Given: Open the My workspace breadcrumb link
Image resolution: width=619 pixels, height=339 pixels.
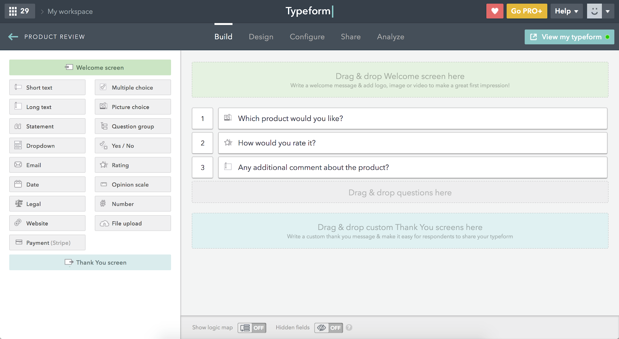Looking at the screenshot, I should (70, 12).
